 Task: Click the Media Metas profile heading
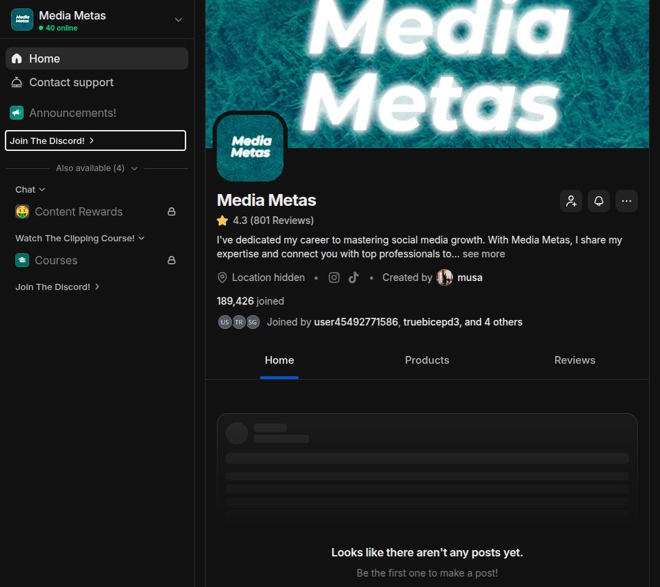coord(266,200)
